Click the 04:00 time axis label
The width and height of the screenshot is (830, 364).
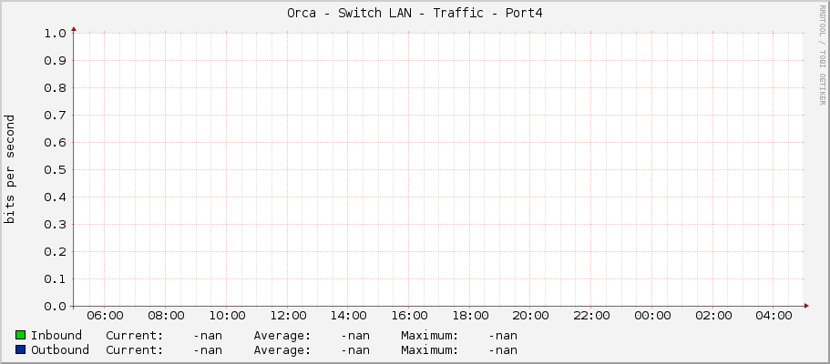coord(774,316)
